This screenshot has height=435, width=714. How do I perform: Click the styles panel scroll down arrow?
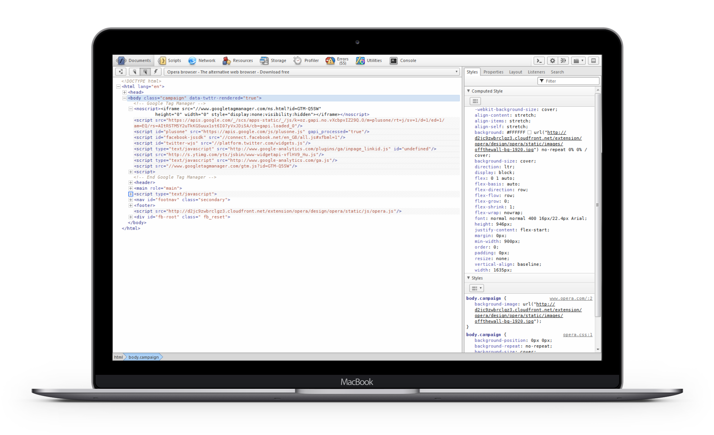(x=598, y=349)
